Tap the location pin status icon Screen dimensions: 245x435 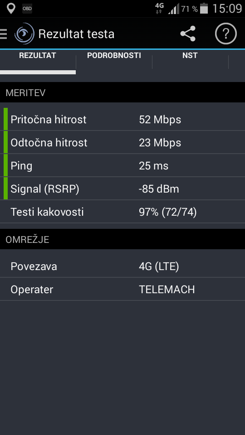tap(11, 9)
